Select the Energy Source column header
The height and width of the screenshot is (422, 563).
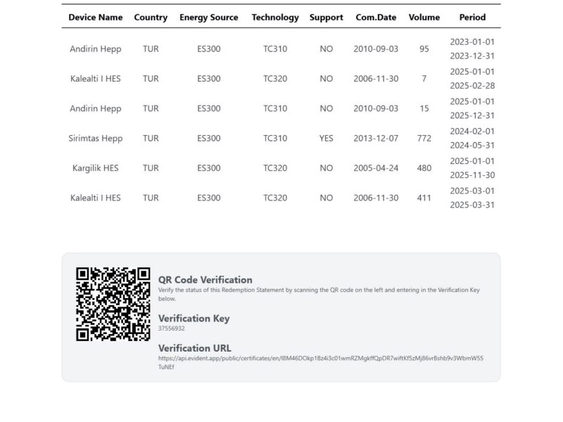point(208,17)
